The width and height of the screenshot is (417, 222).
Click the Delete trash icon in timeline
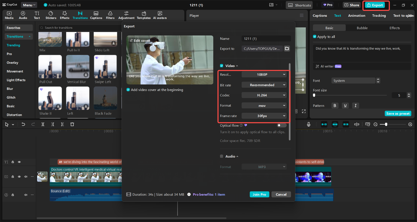coord(72,124)
